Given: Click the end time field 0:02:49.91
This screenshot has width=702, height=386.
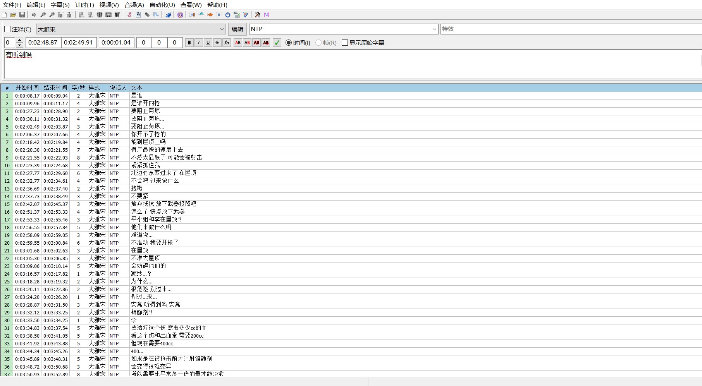Looking at the screenshot, I should (79, 43).
